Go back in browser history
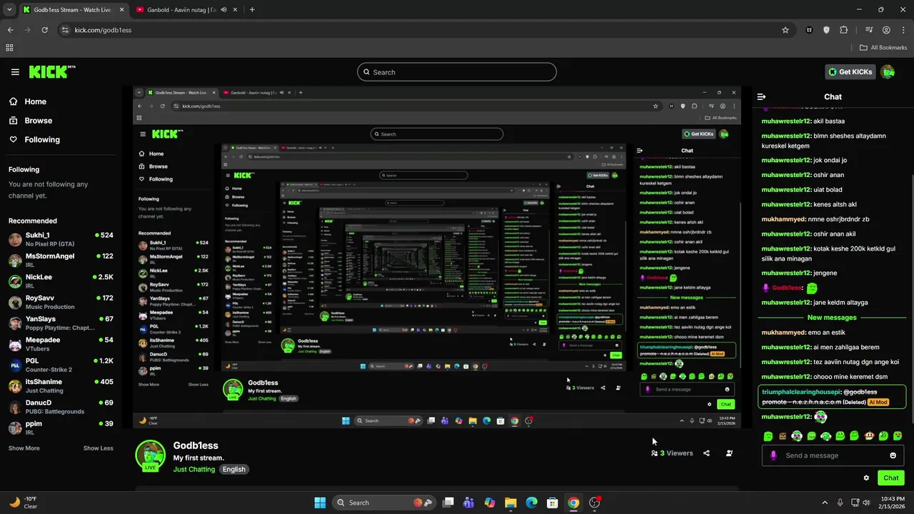This screenshot has height=514, width=914. 11,30
